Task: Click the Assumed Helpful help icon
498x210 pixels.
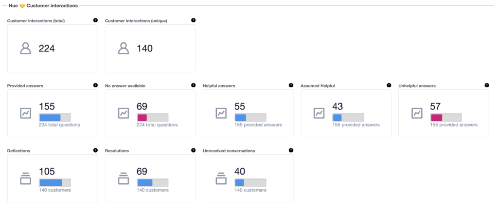Action: click(x=389, y=85)
